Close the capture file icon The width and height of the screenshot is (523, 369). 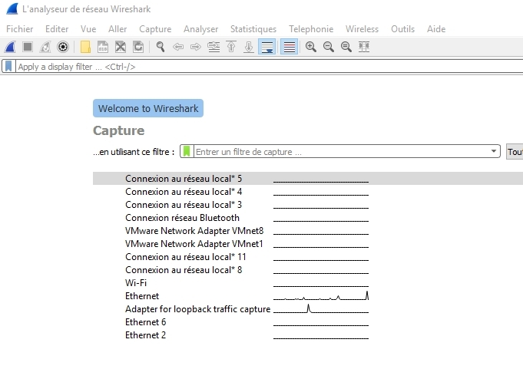click(121, 47)
